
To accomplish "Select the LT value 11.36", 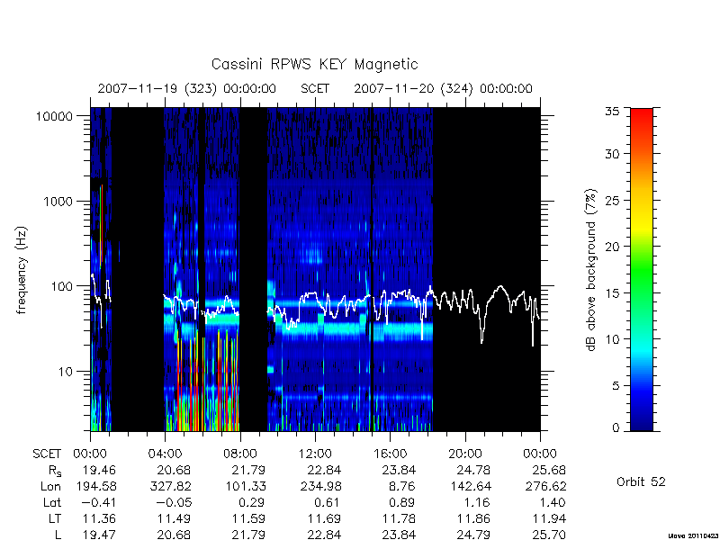I will (x=99, y=518).
